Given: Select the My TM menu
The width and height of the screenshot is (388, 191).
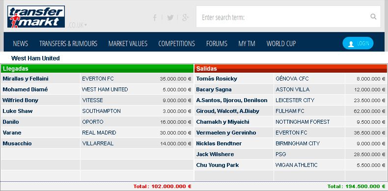Looking at the screenshot, I should tap(247, 44).
